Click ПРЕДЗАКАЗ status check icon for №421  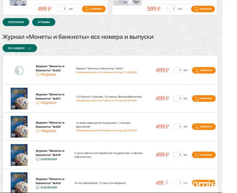click(38, 103)
